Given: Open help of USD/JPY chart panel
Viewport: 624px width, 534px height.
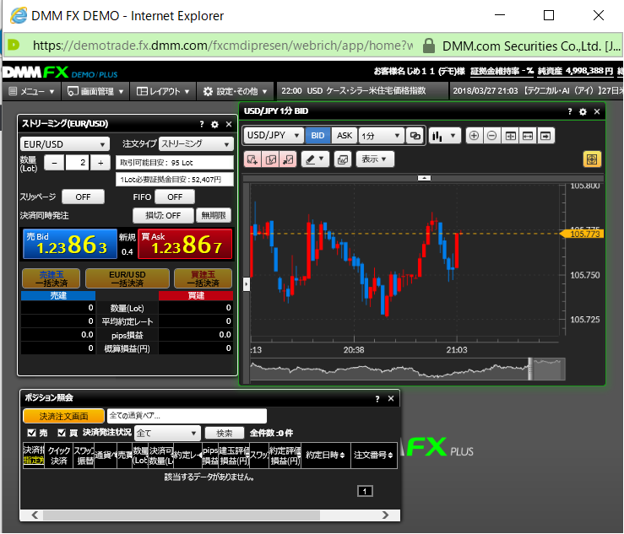Looking at the screenshot, I should coord(570,111).
